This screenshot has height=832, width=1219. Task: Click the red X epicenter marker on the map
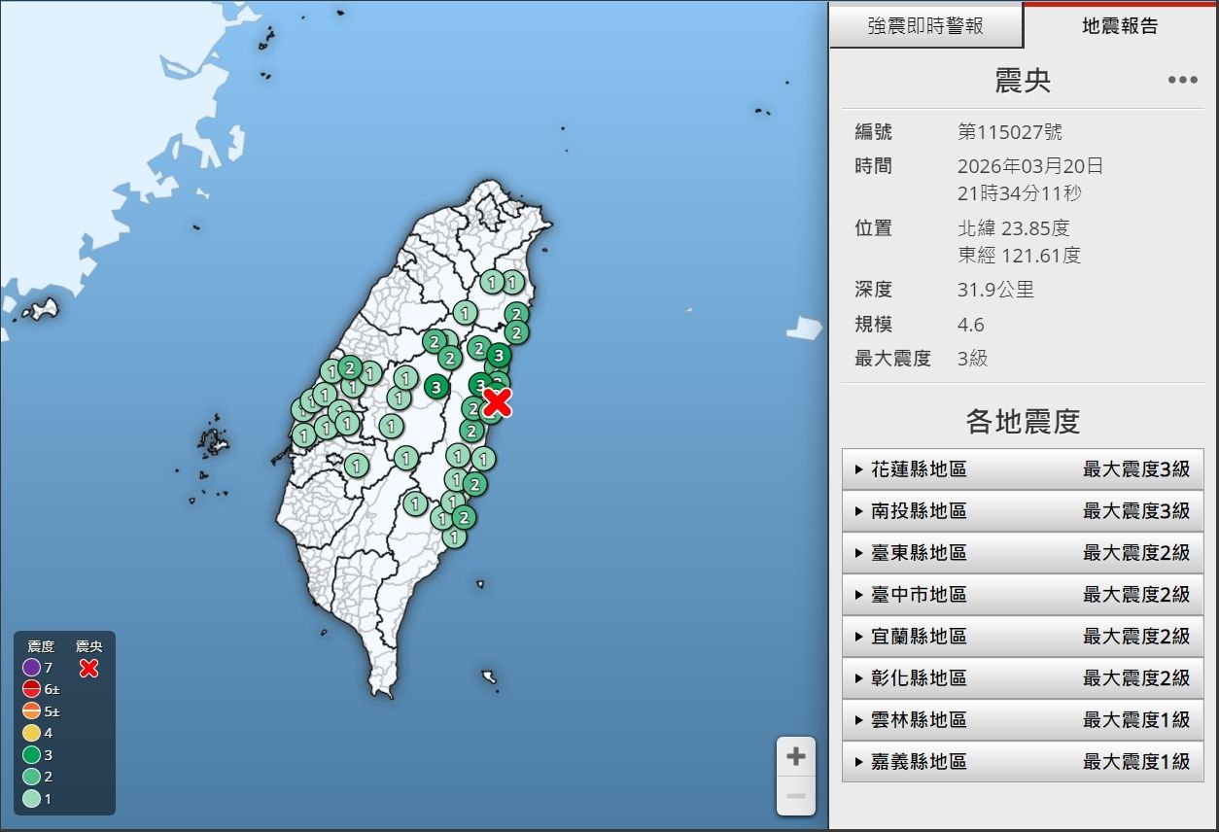(497, 401)
